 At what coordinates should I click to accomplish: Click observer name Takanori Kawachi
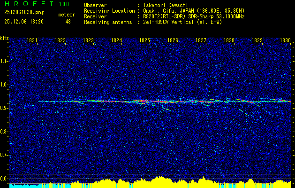pyautogui.click(x=166, y=5)
